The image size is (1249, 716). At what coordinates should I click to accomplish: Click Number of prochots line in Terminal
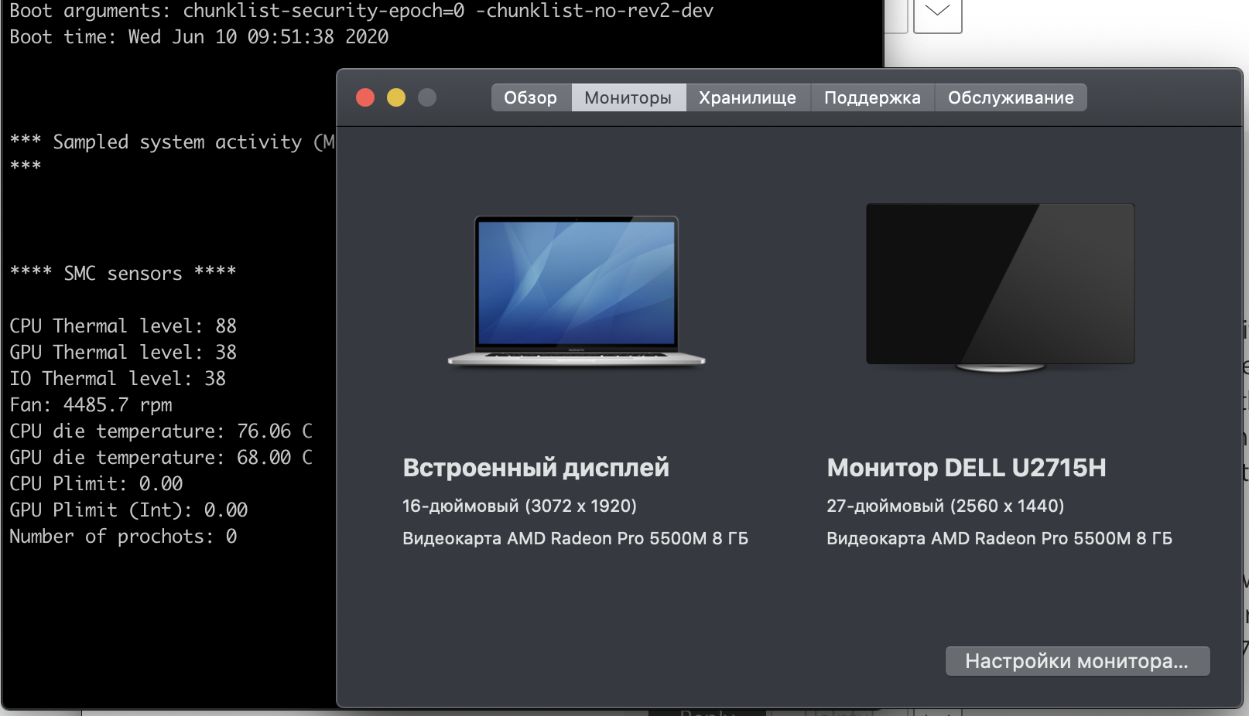click(123, 536)
